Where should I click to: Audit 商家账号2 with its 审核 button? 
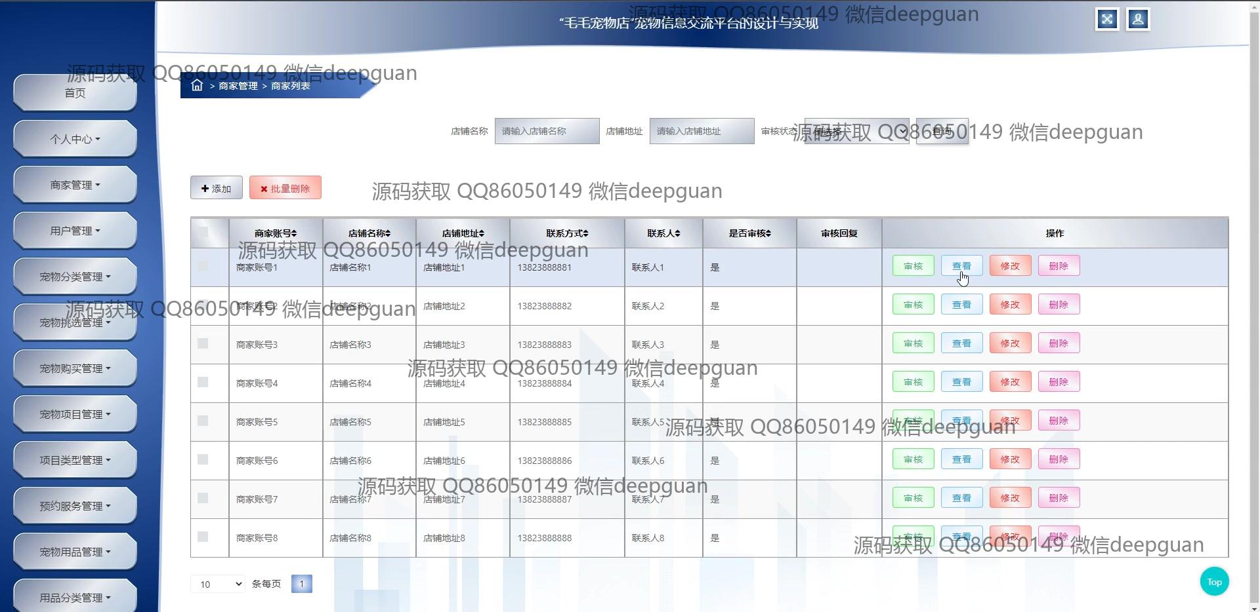click(x=913, y=305)
